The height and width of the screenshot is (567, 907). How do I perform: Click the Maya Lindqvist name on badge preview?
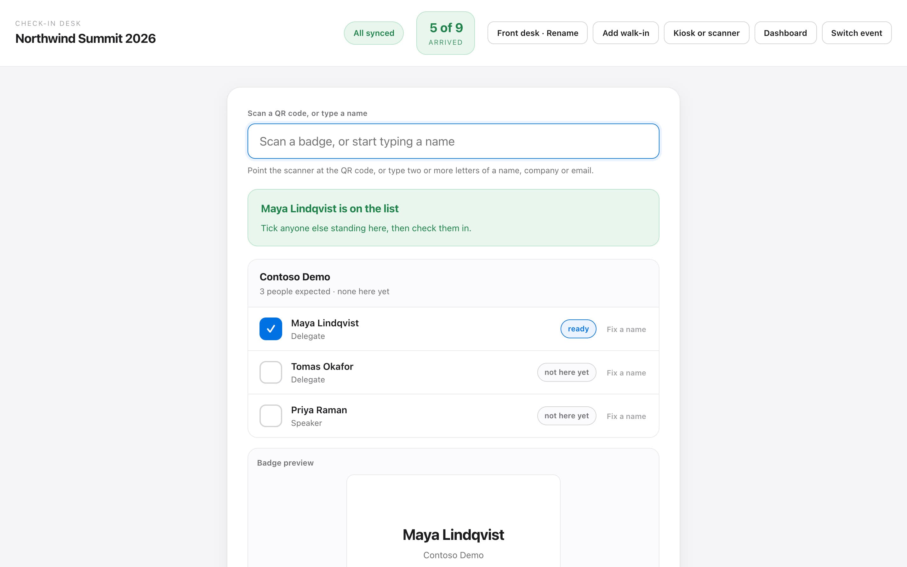[x=453, y=535]
